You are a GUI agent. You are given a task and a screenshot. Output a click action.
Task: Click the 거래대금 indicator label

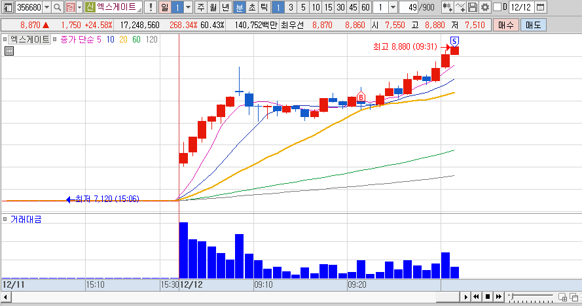click(26, 219)
